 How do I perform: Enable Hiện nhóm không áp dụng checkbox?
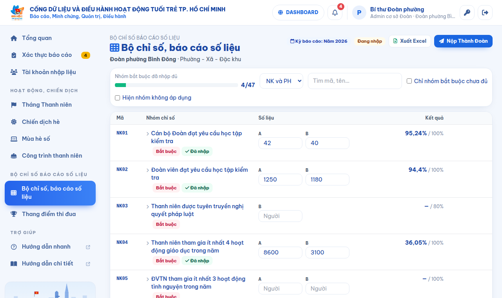(117, 98)
